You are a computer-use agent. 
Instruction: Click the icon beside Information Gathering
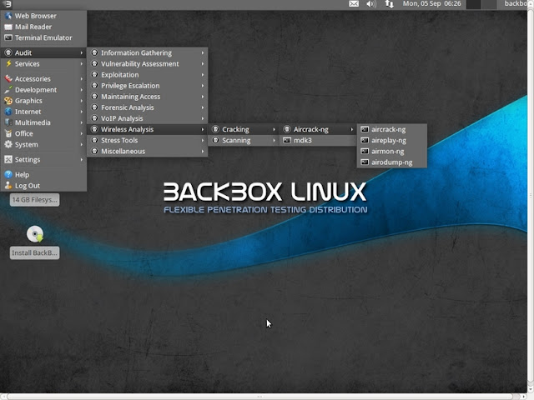point(94,52)
